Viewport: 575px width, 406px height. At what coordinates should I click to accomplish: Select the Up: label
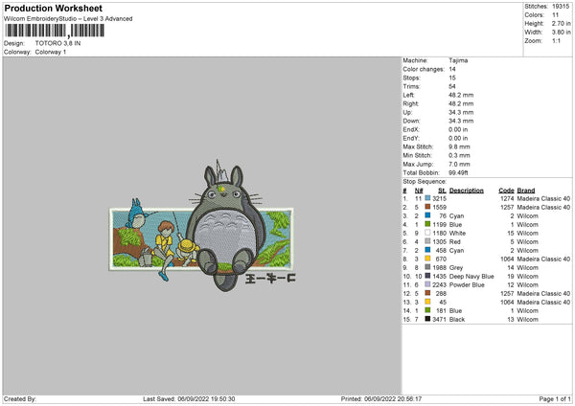coord(407,112)
